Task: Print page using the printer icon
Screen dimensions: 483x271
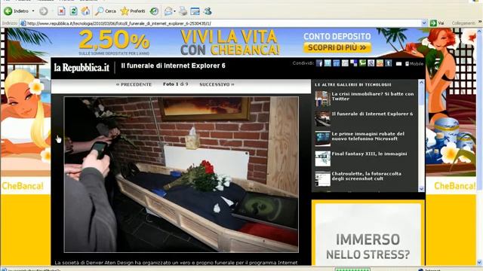Action: click(183, 11)
